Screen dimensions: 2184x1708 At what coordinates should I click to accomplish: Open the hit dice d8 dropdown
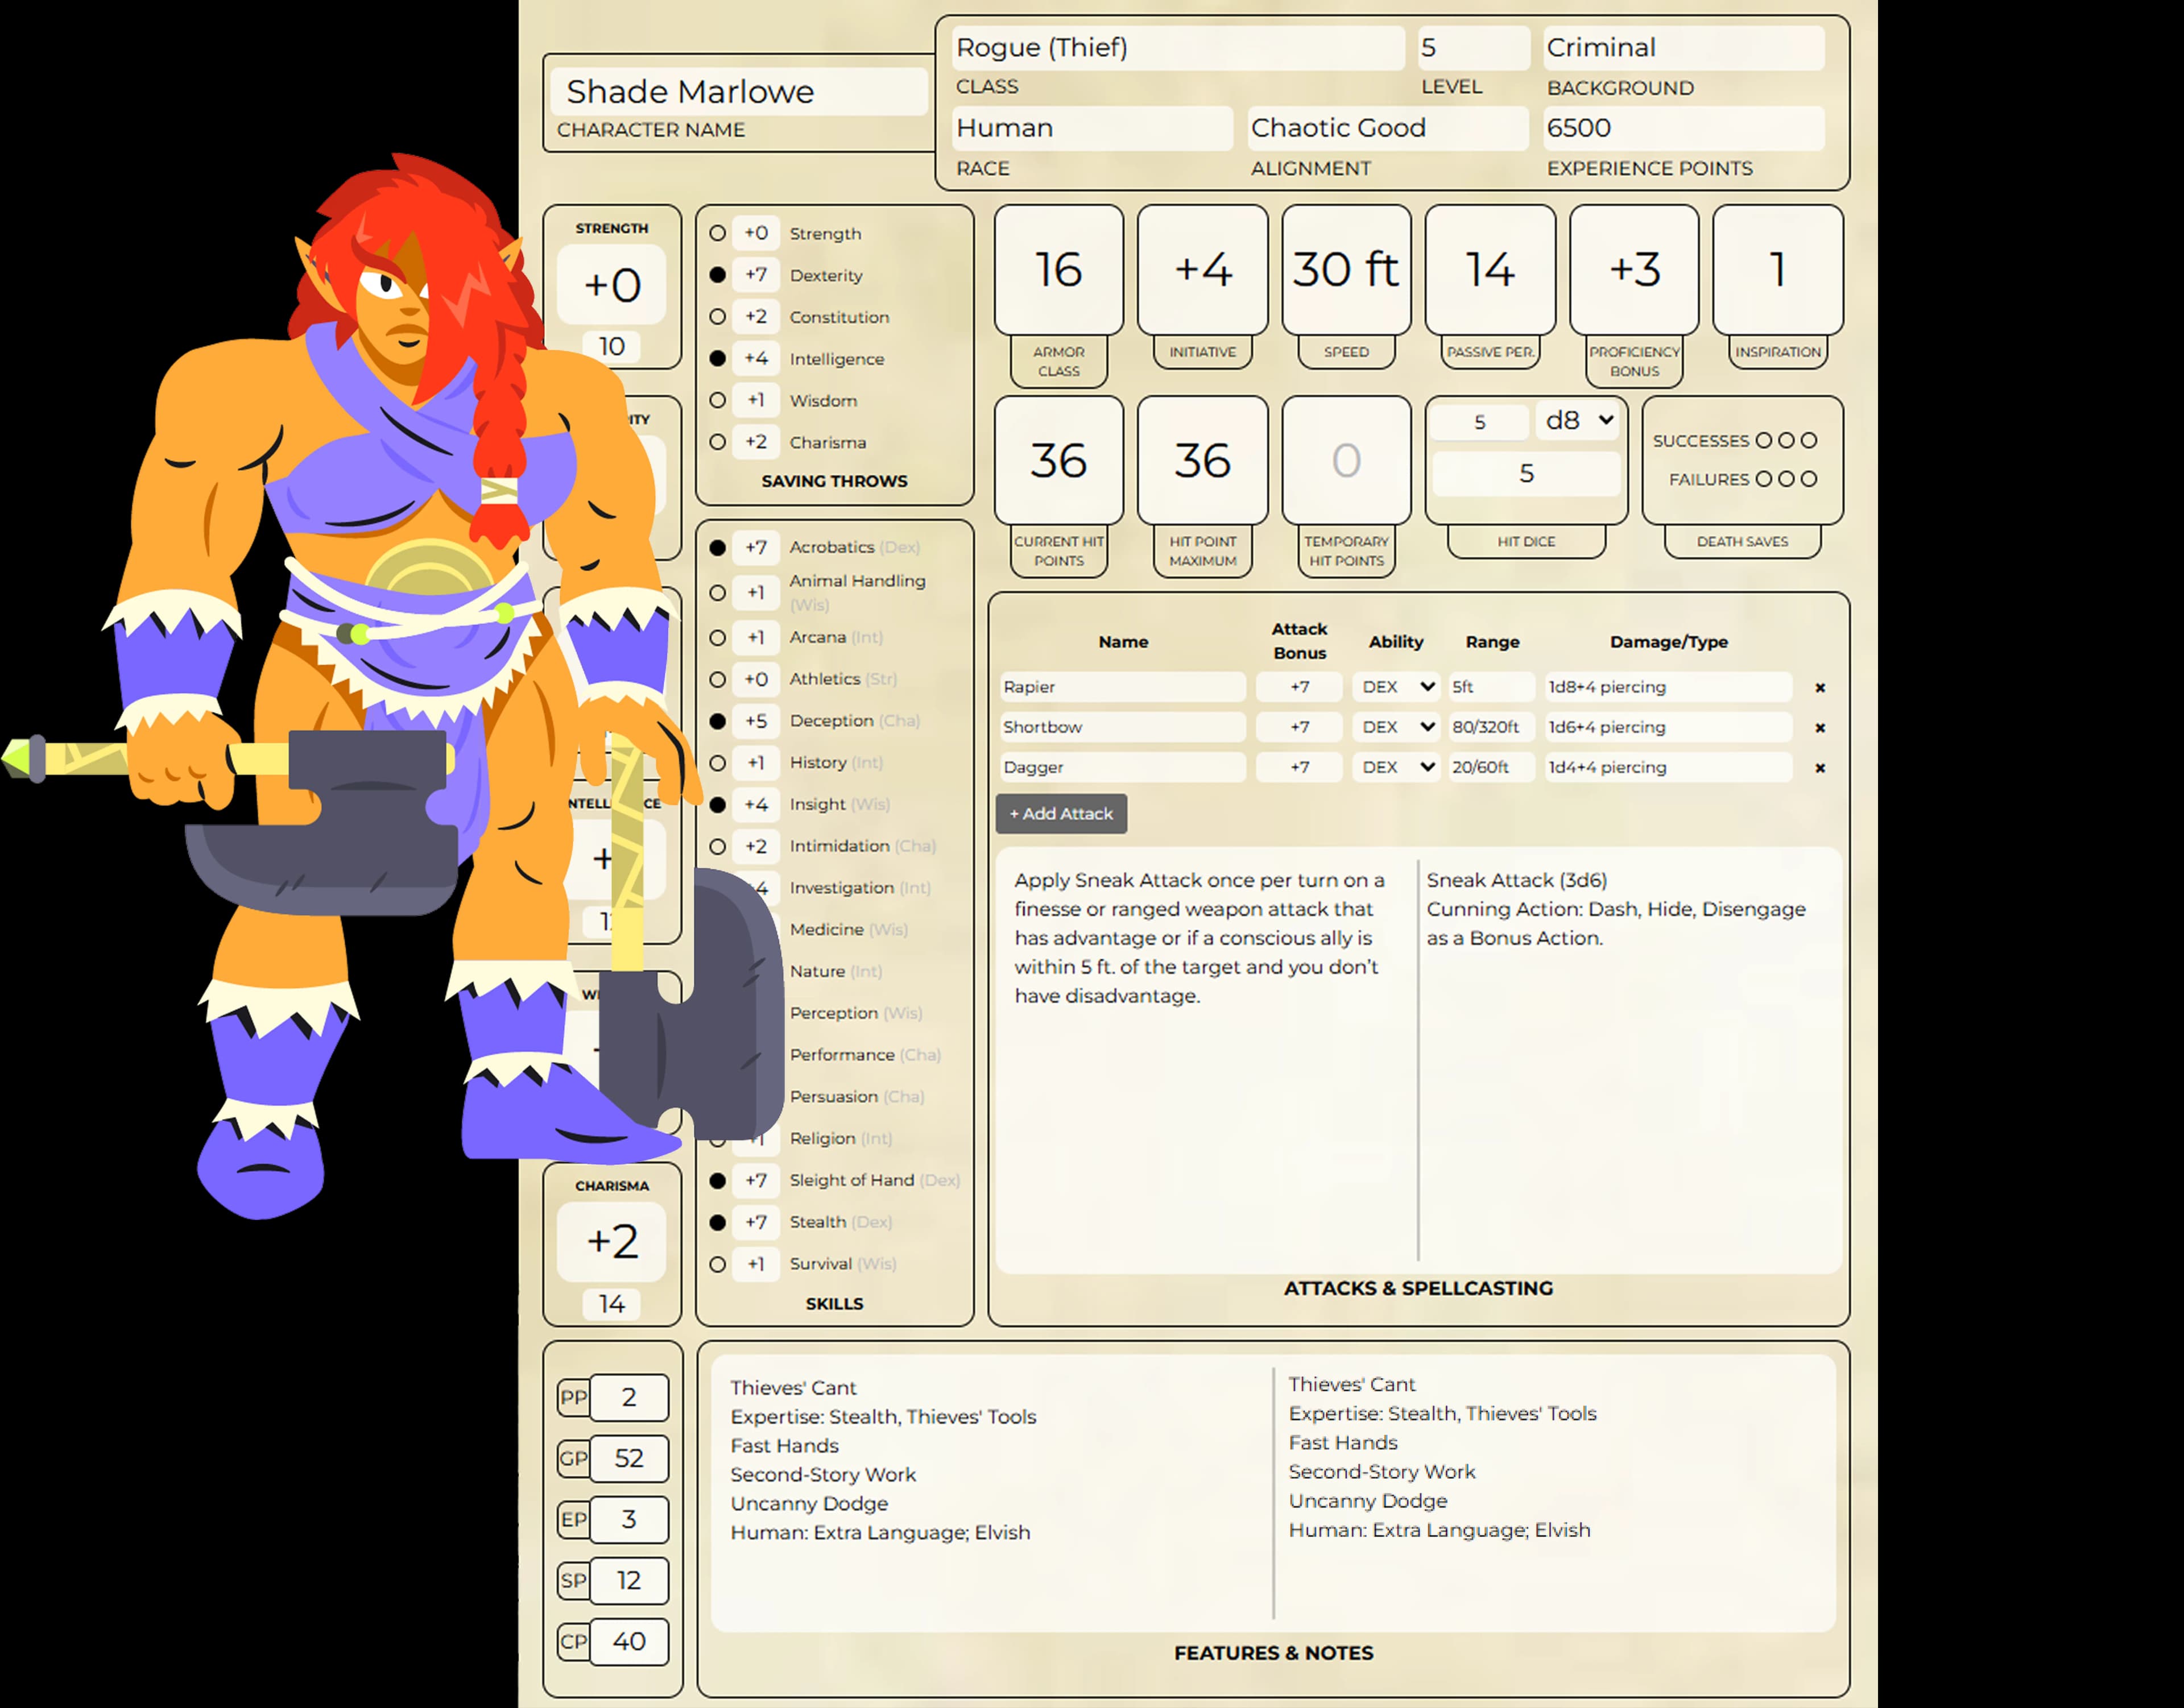(x=1577, y=421)
